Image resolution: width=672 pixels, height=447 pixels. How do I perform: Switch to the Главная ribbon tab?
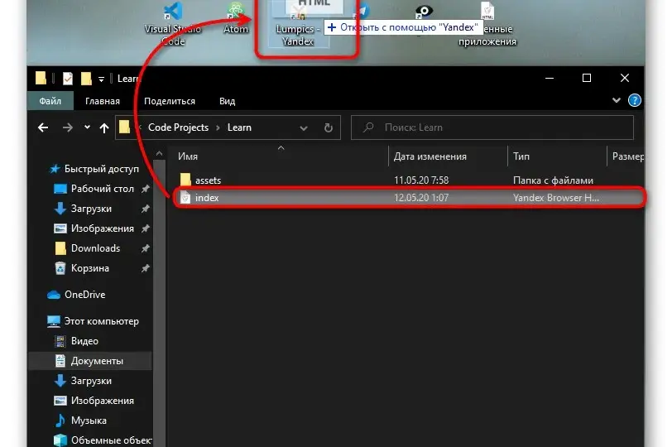103,101
